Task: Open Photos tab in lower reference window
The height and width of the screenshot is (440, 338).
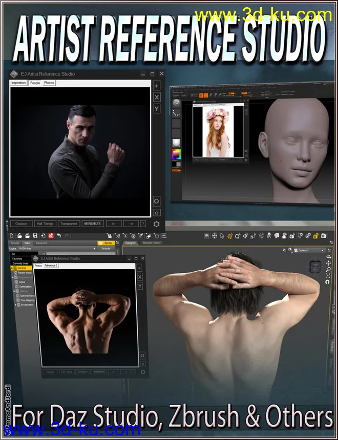Action: pyautogui.click(x=38, y=266)
